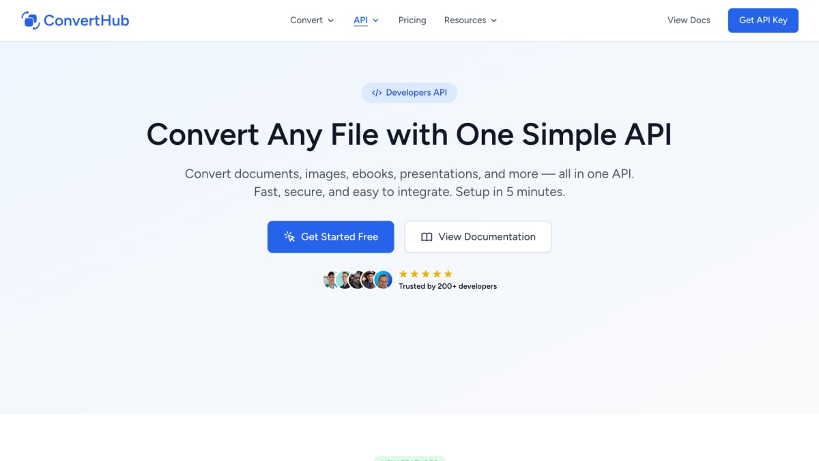The width and height of the screenshot is (819, 461).
Task: Click the 'Setup in 5 minutes' description line
Action: 409,192
